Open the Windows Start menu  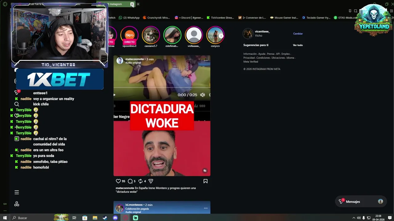[x=5, y=218]
